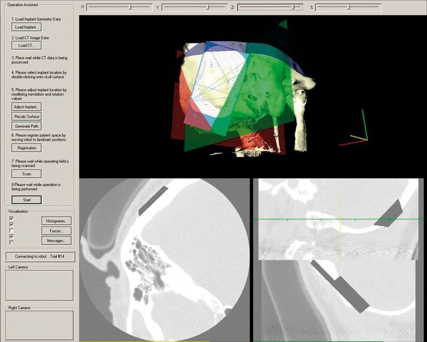Click the Adjust Implant... button
The image size is (427, 342).
coord(27,107)
